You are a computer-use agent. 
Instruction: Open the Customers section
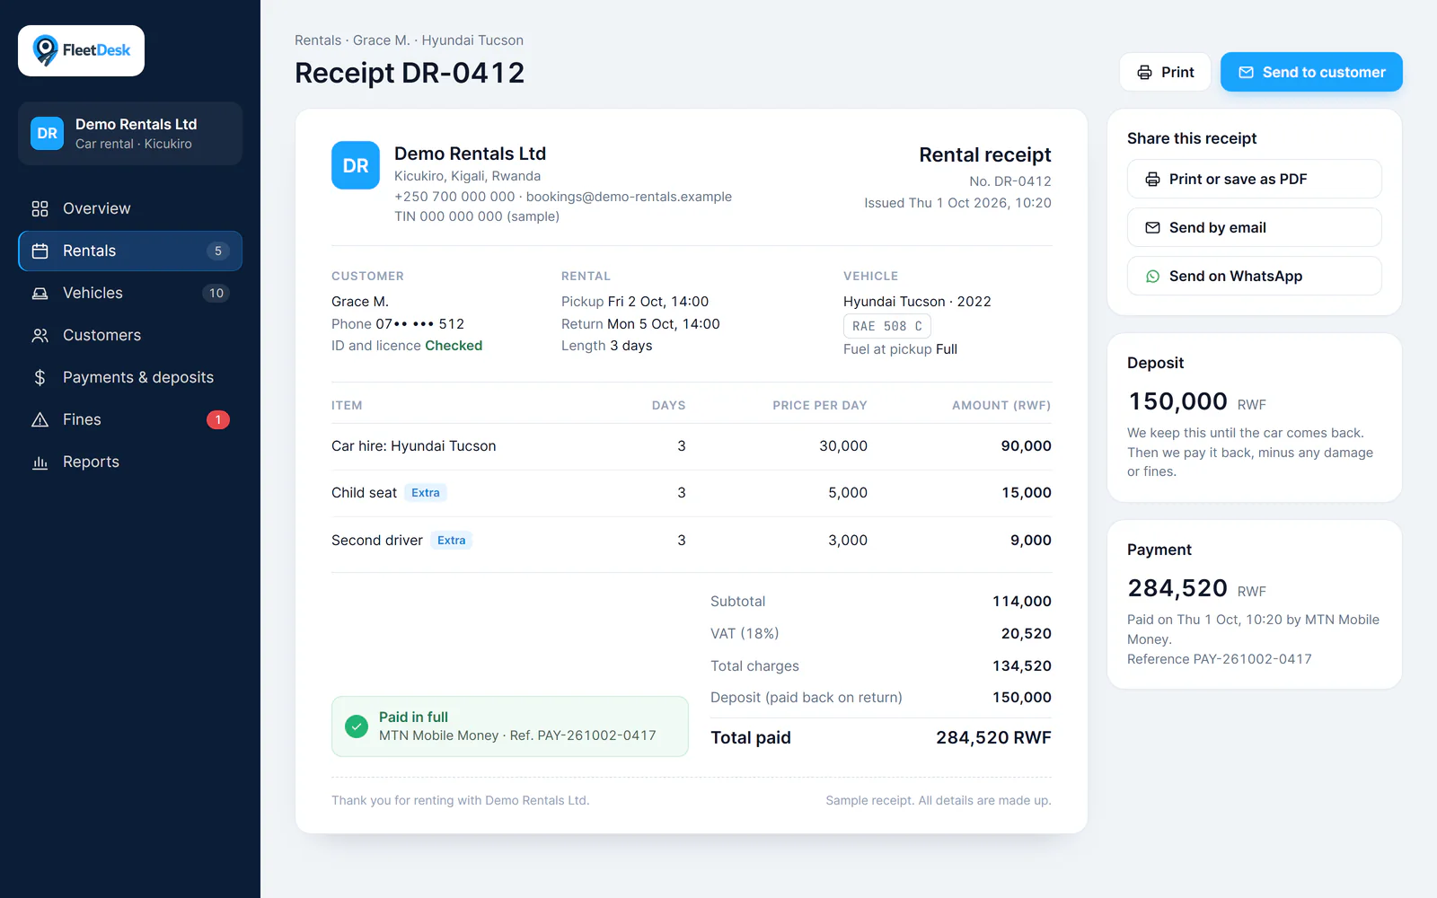coord(130,335)
